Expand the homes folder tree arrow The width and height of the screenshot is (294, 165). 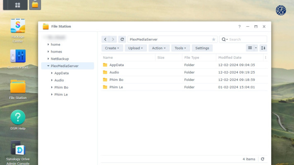pyautogui.click(x=48, y=52)
